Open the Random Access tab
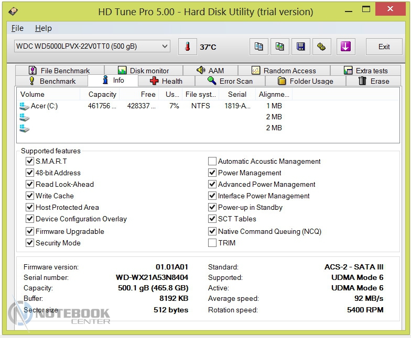This screenshot has height=338, width=411. (284, 70)
